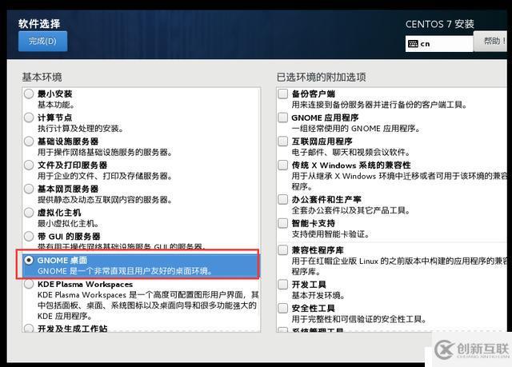Check the 兼容性程序库 checkbox
Screen dimensions: 512x367
(282, 250)
